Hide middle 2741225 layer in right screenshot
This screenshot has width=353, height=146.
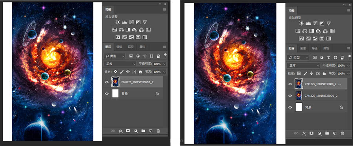point(290,96)
